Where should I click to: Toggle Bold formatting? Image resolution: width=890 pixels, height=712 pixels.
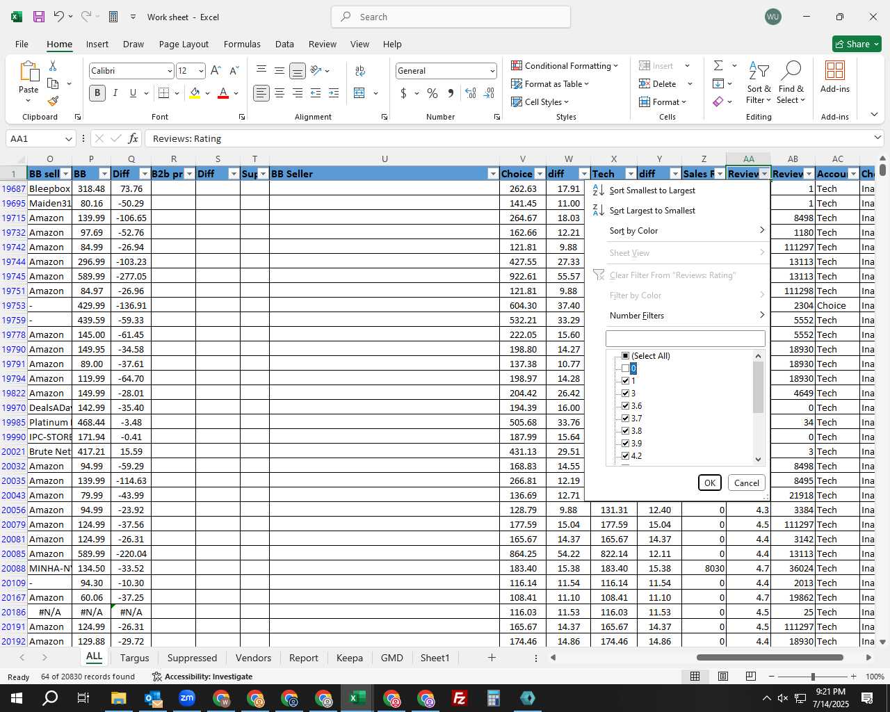click(97, 92)
